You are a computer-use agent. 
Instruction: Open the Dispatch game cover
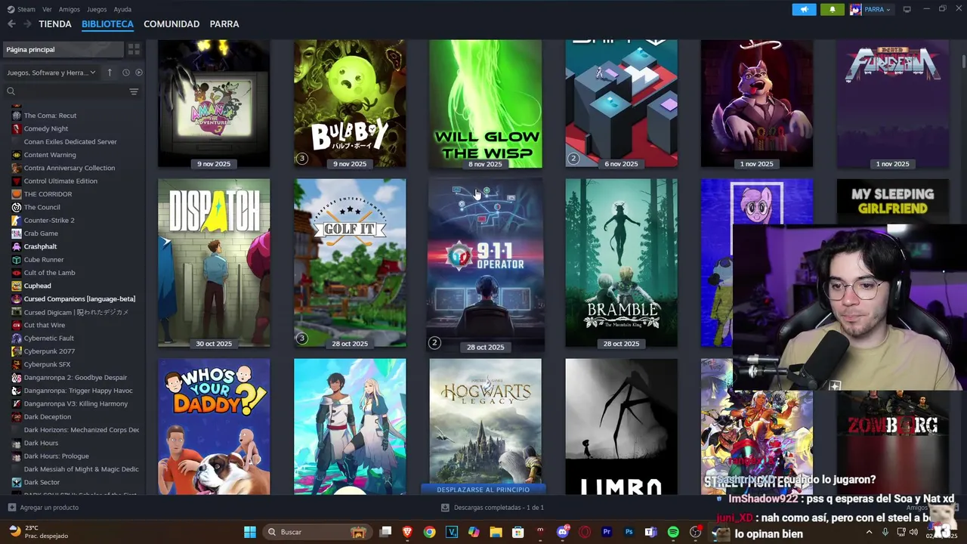[x=214, y=263]
